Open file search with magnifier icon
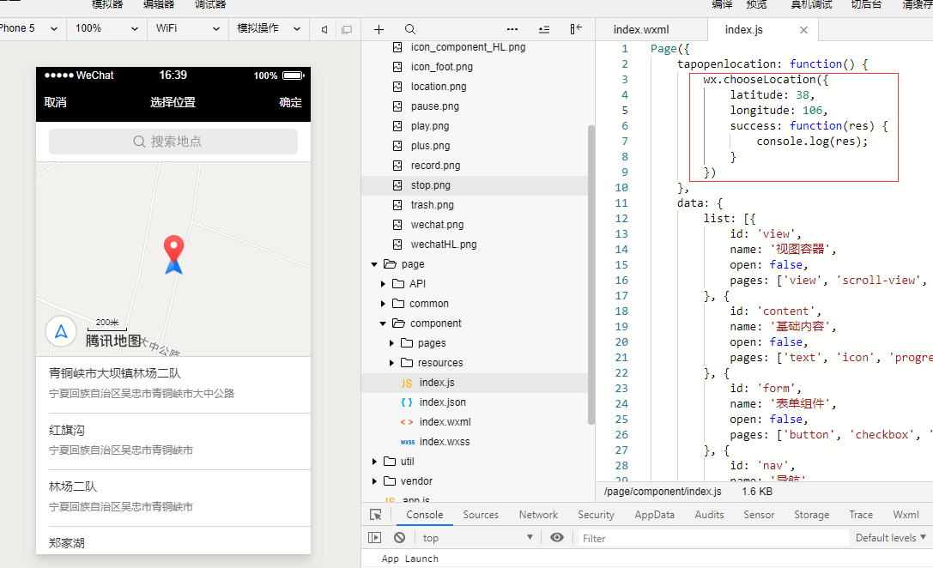Viewport: 933px width, 568px height. pos(410,29)
